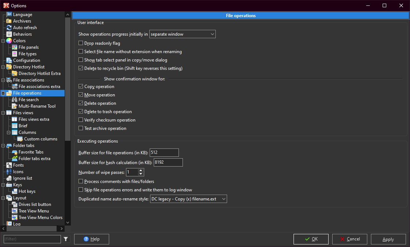Click the Colors palette icon
The image size is (410, 247).
click(9, 41)
